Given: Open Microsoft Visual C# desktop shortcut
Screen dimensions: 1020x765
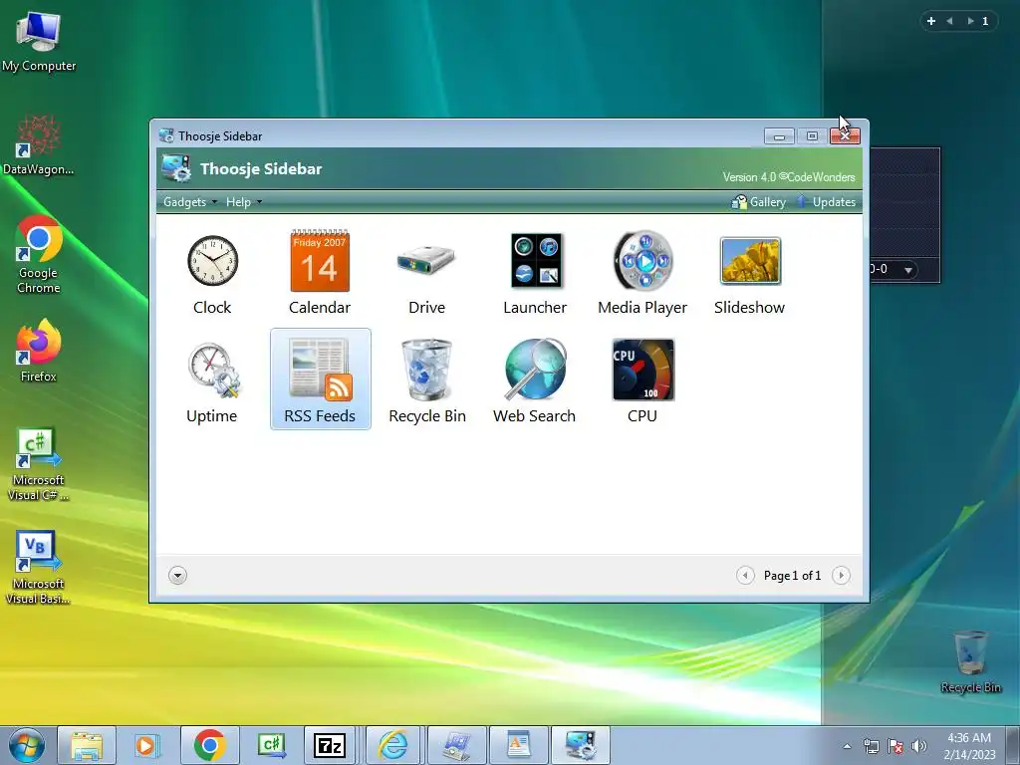Looking at the screenshot, I should (39, 464).
